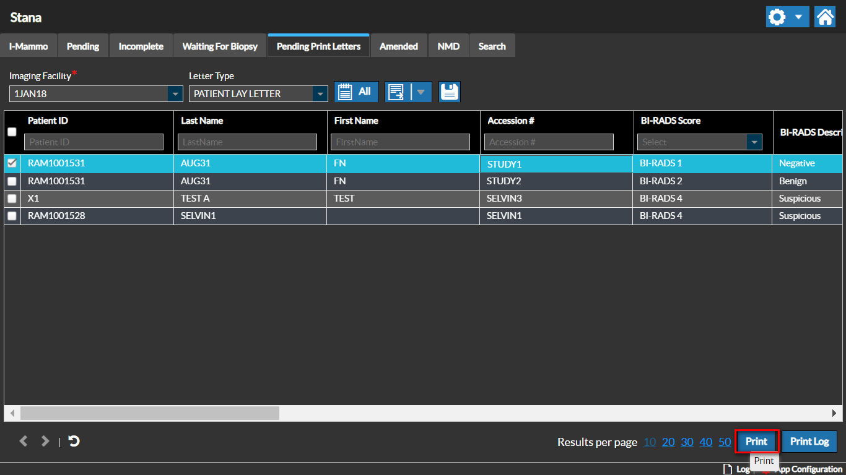This screenshot has width=846, height=475.
Task: Click the horizontal scrollbar thumb
Action: pos(149,413)
